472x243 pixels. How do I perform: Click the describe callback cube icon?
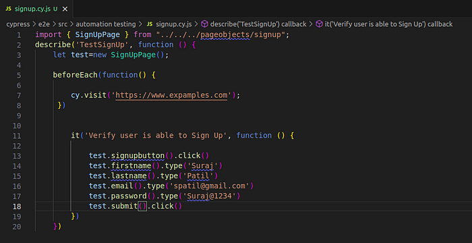point(205,24)
